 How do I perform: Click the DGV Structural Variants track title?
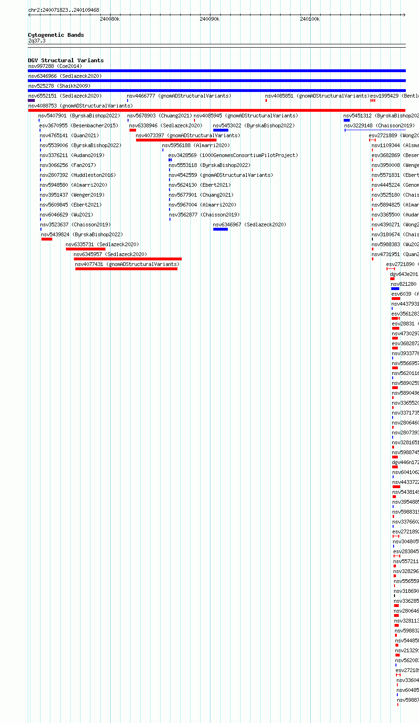click(x=66, y=60)
